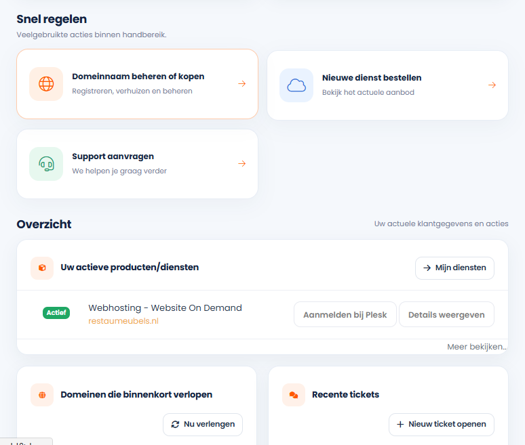Image resolution: width=525 pixels, height=445 pixels.
Task: Click Aanmelden bij Plesk button
Action: click(x=345, y=314)
